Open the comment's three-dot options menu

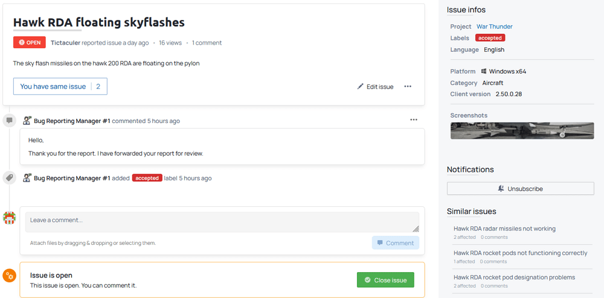(414, 120)
